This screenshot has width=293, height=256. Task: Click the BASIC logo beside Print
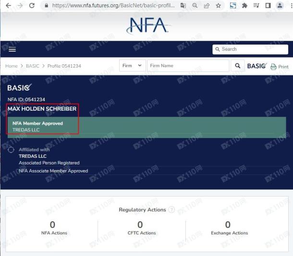(257, 66)
